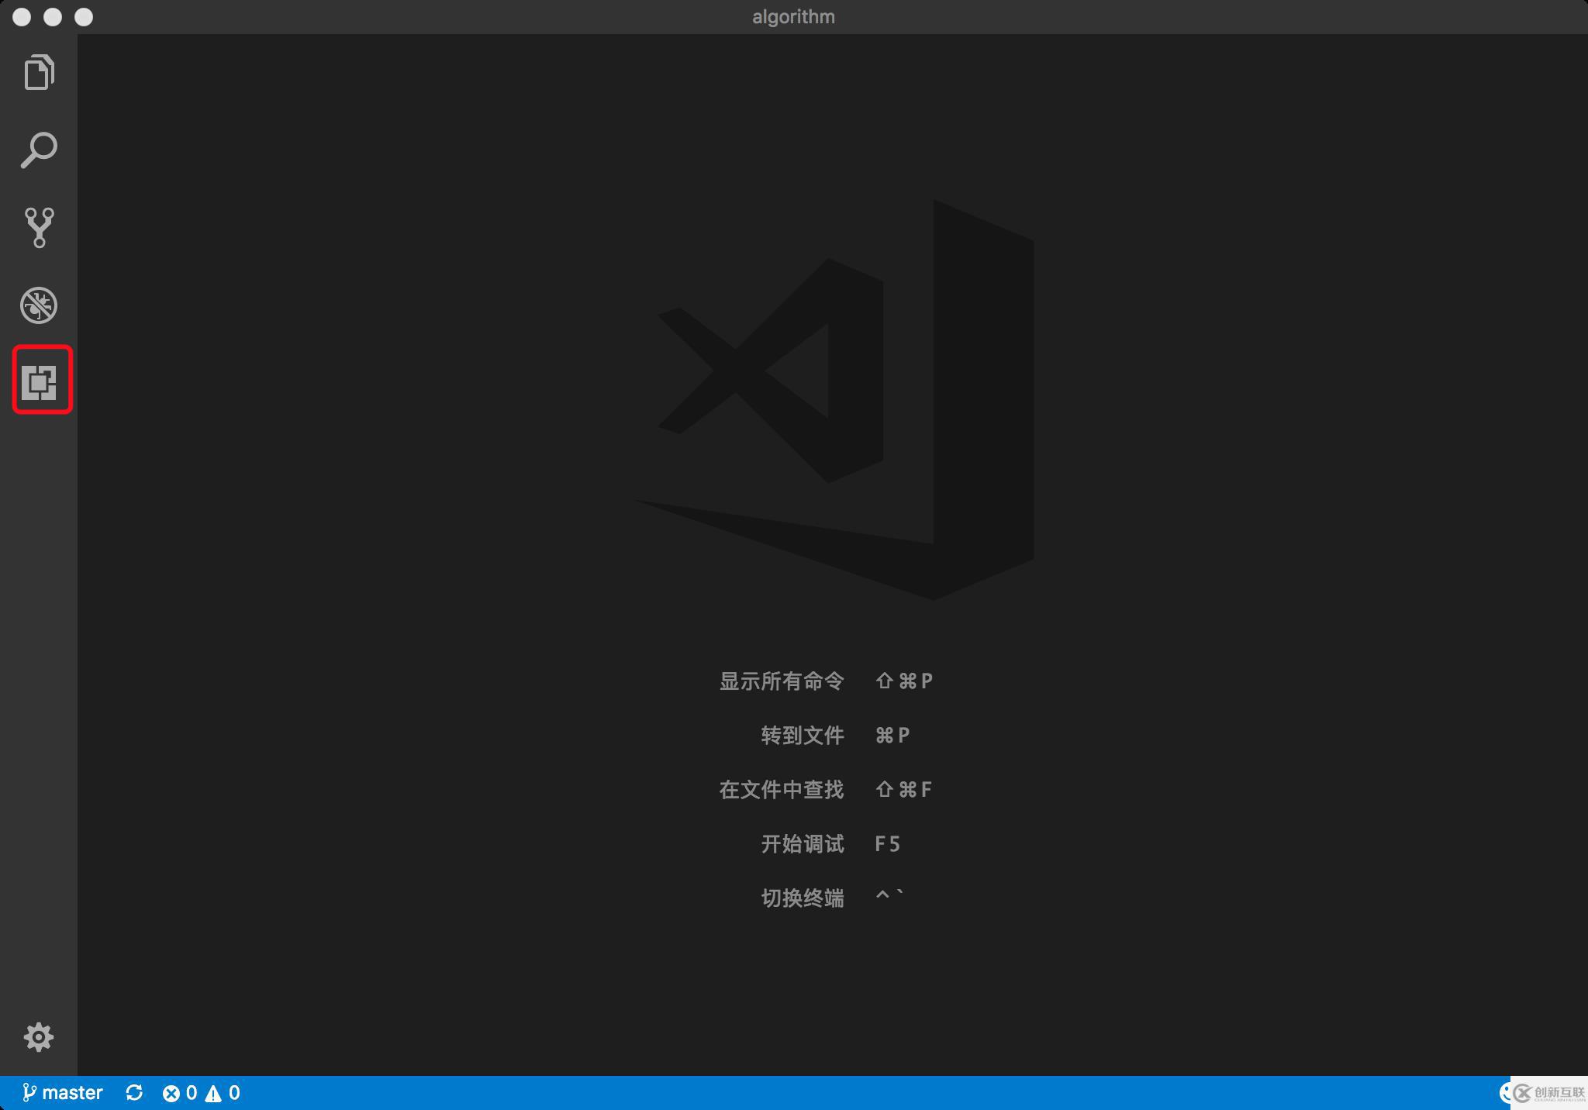
Task: Click the algorithm window title
Action: 793,17
